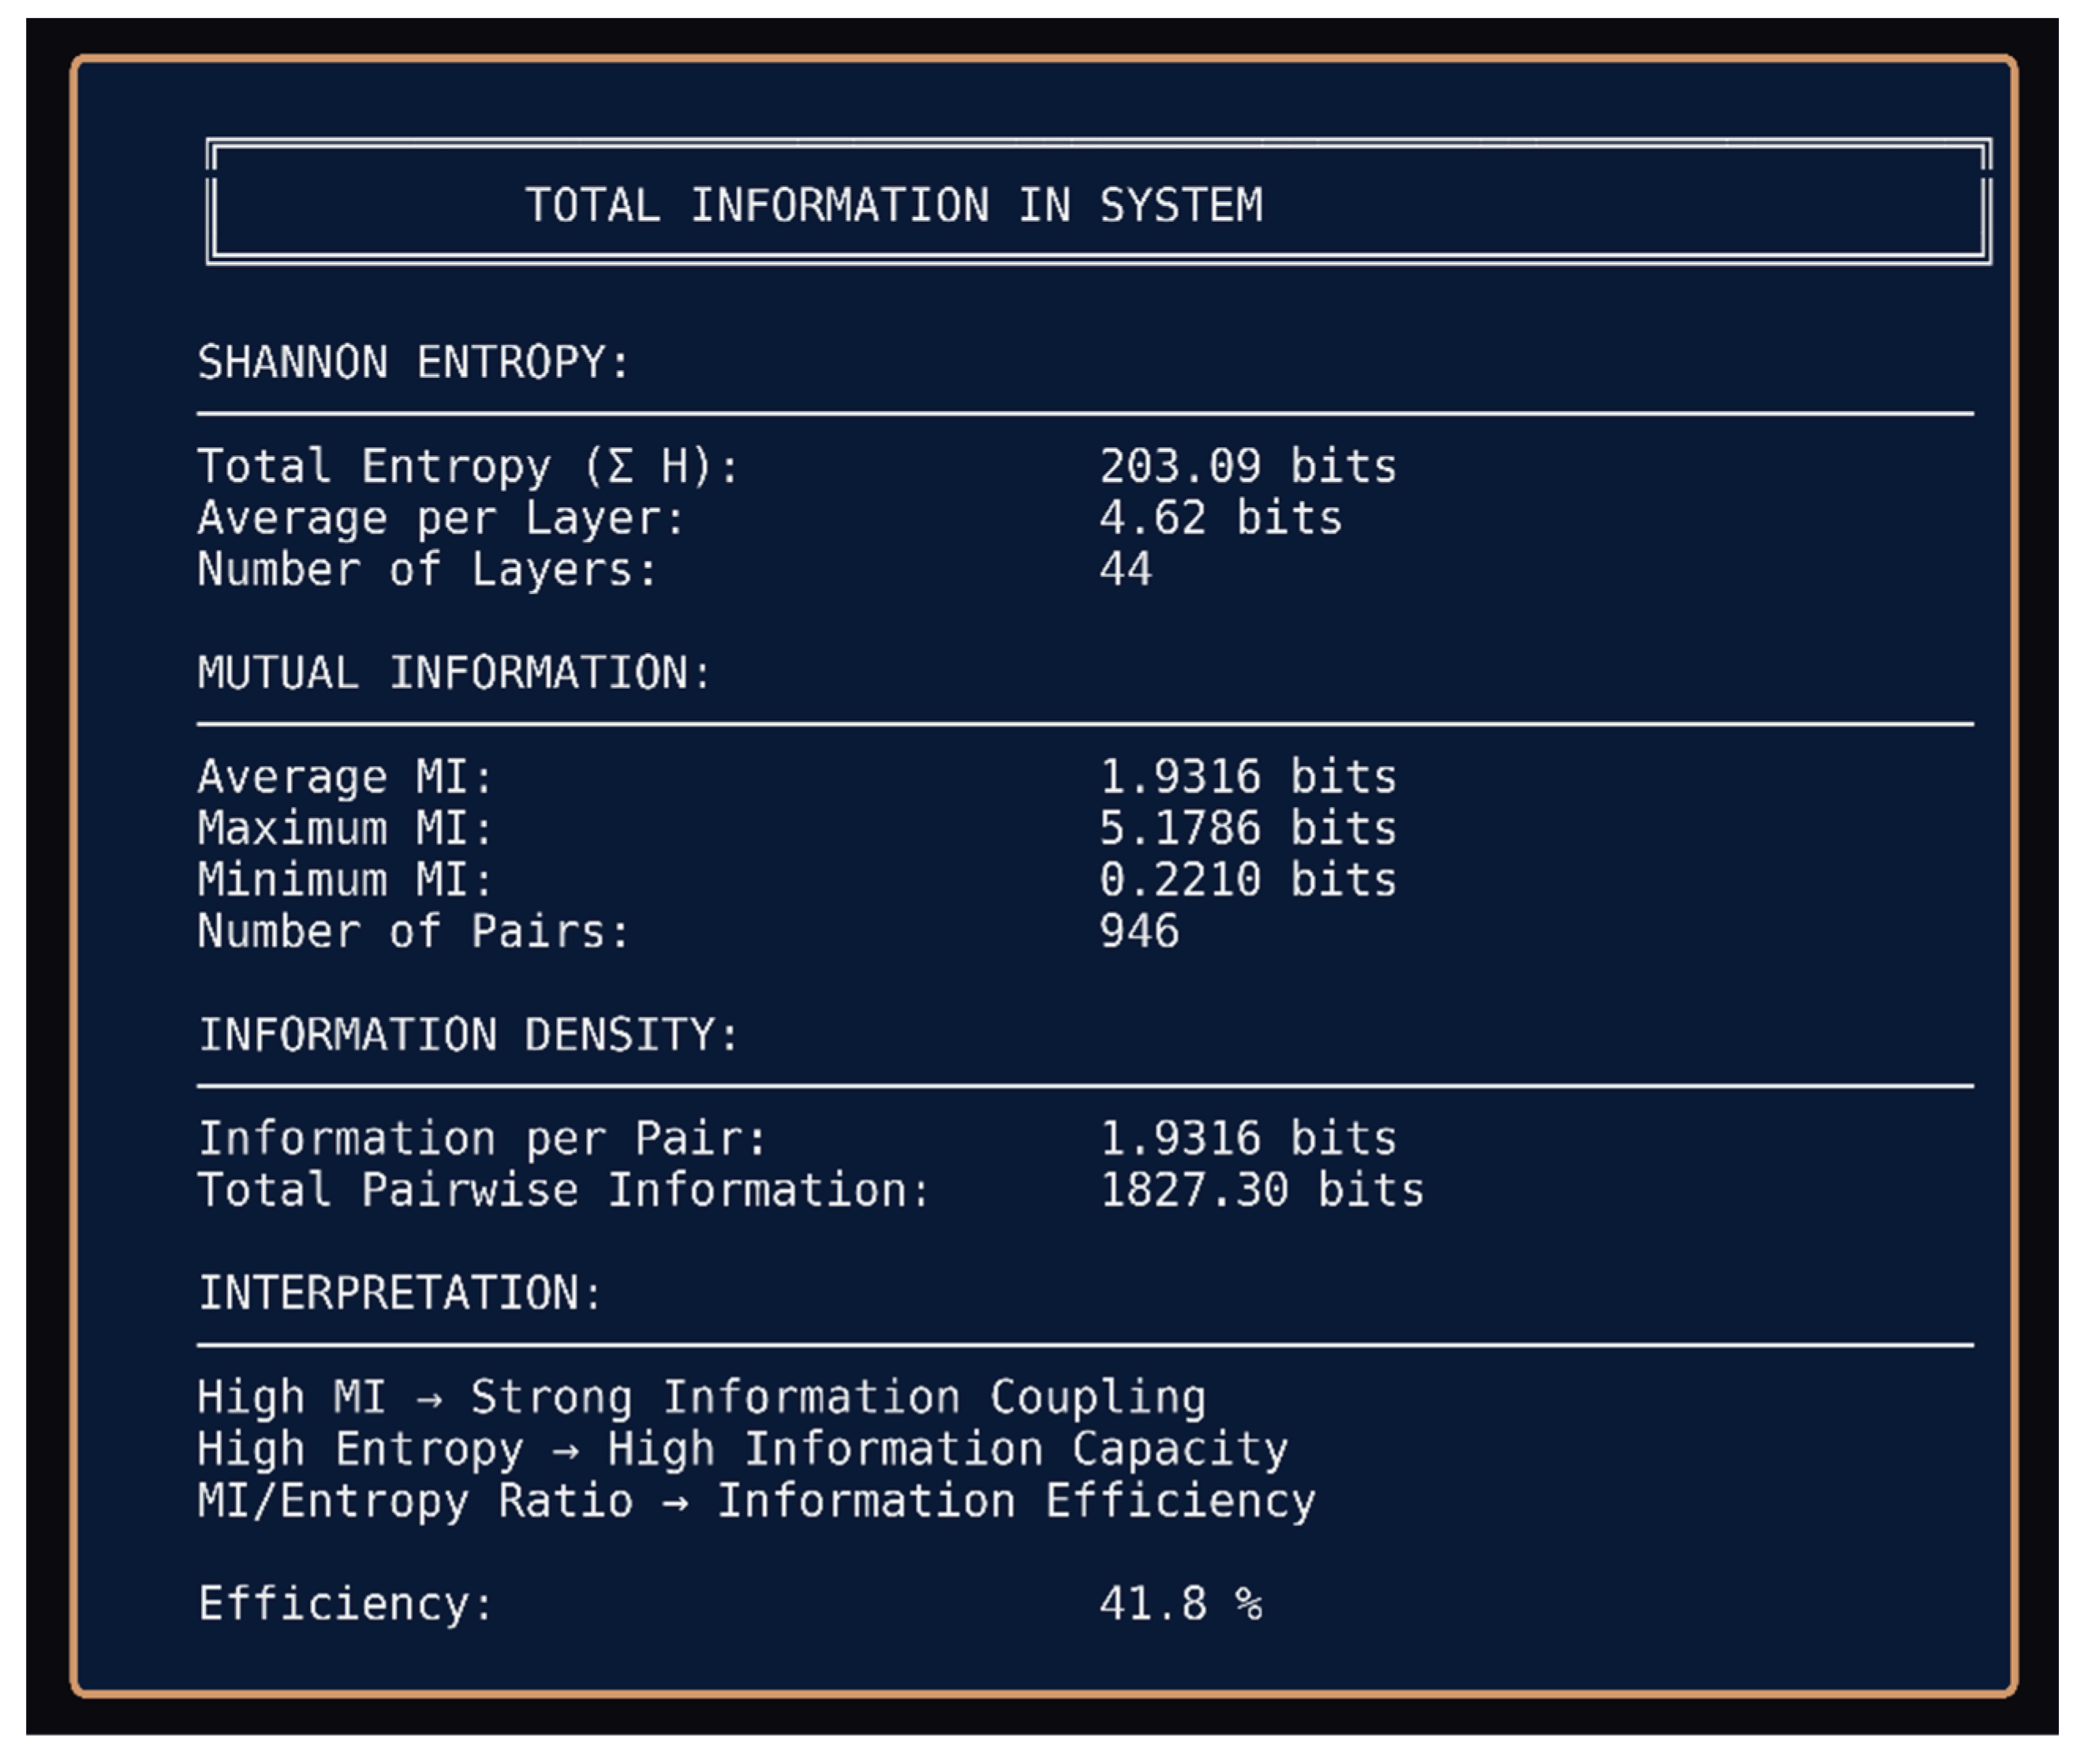
Task: Click the SHANNON ENTROPY heading
Action: click(x=413, y=362)
